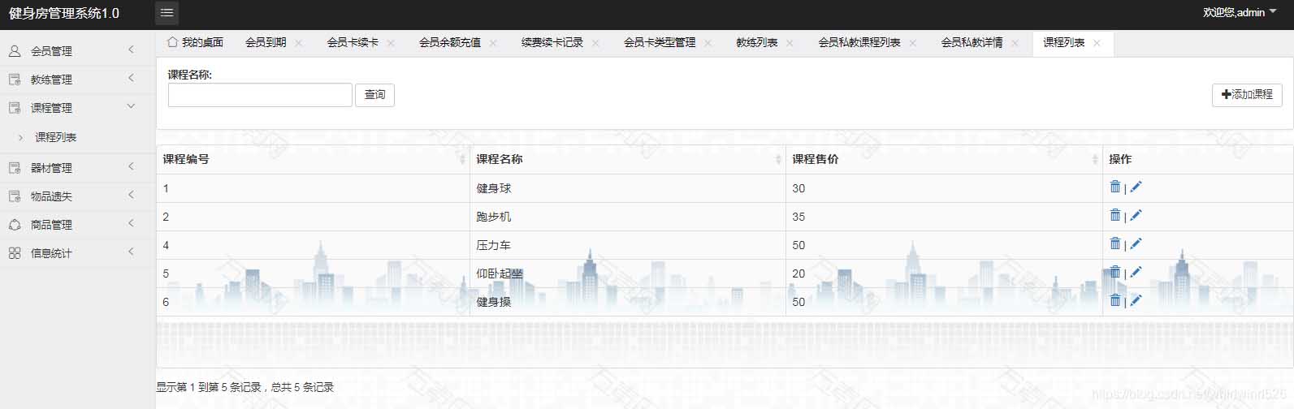
Task: Delete the 健身球 course with trash icon
Action: pos(1115,187)
